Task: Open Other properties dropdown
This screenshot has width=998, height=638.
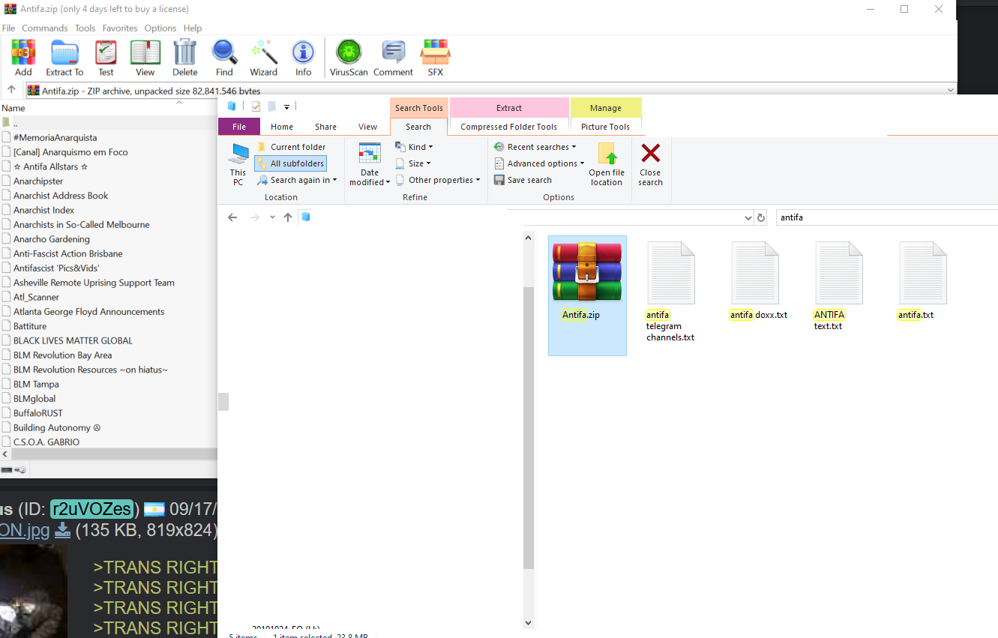Action: pyautogui.click(x=438, y=180)
